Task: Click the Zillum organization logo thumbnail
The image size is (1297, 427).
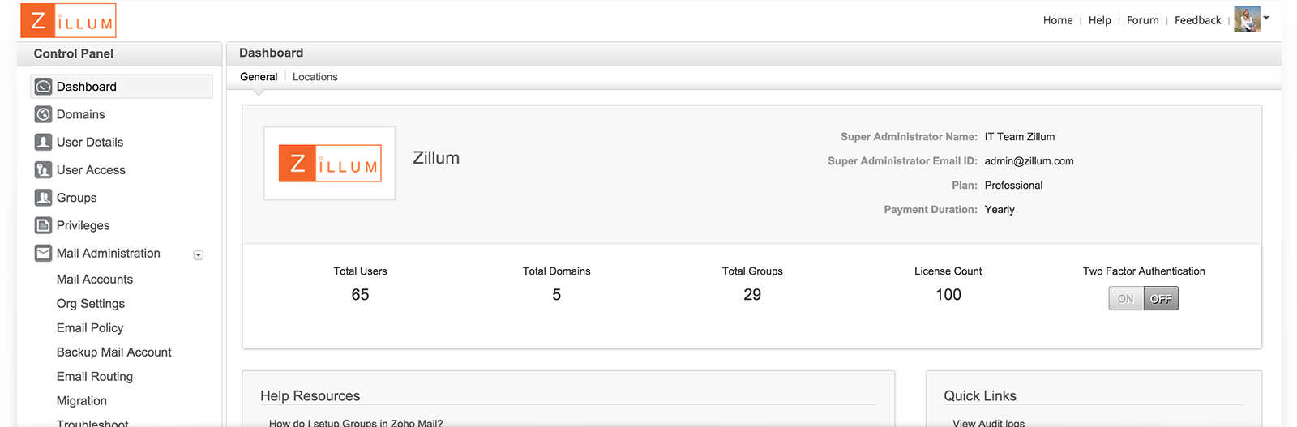Action: tap(330, 163)
